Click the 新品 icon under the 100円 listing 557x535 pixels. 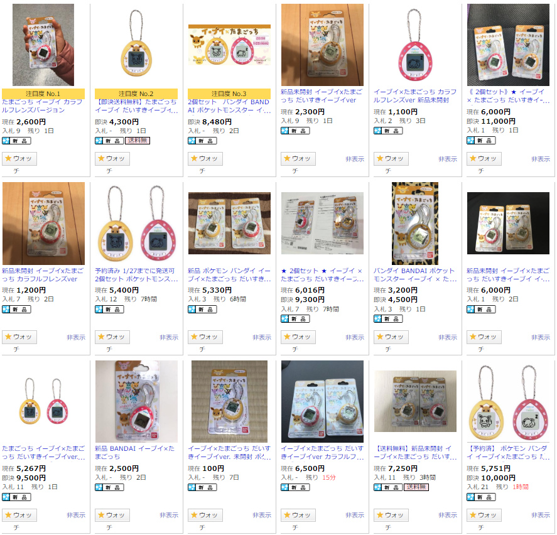pos(202,487)
